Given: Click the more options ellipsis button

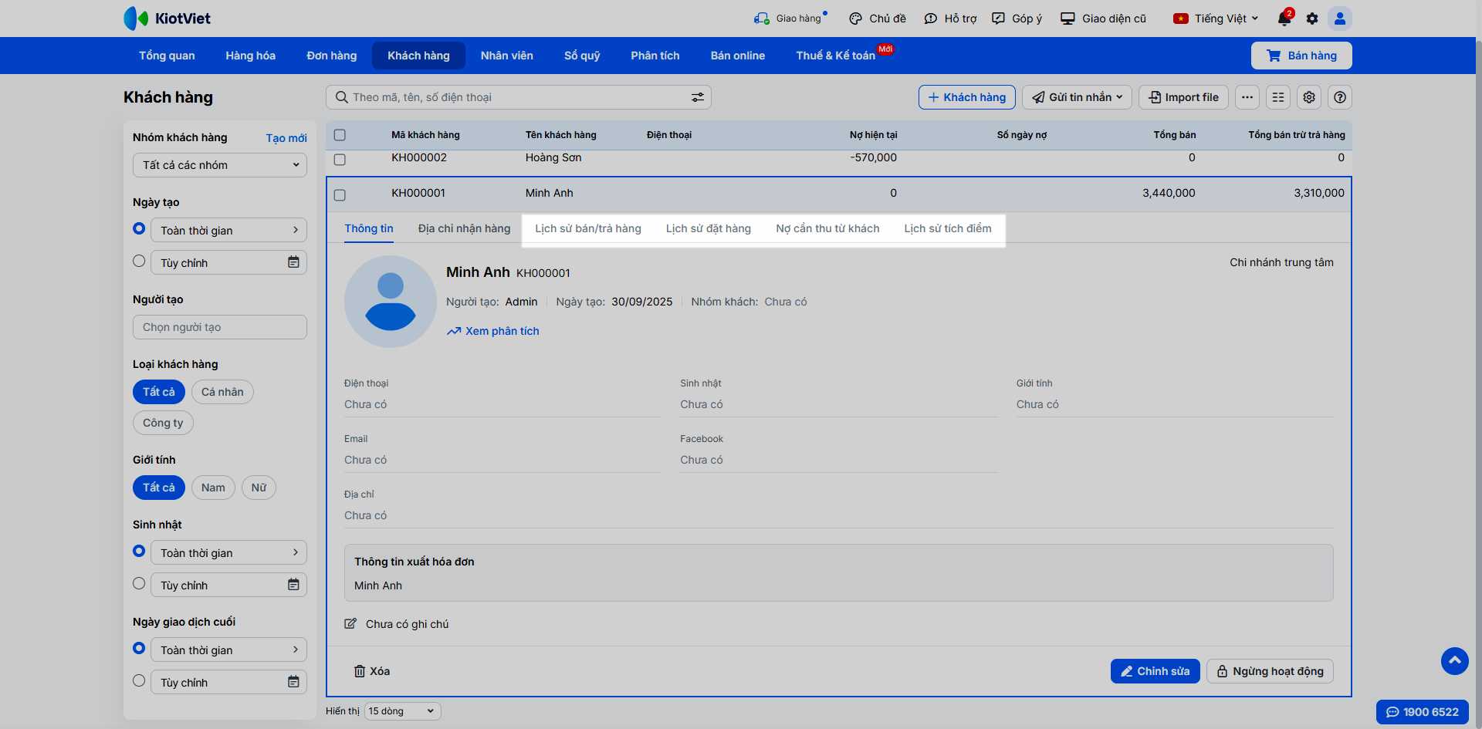Looking at the screenshot, I should (x=1247, y=97).
